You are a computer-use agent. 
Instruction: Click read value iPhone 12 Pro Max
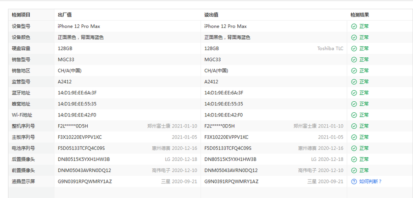(x=225, y=26)
